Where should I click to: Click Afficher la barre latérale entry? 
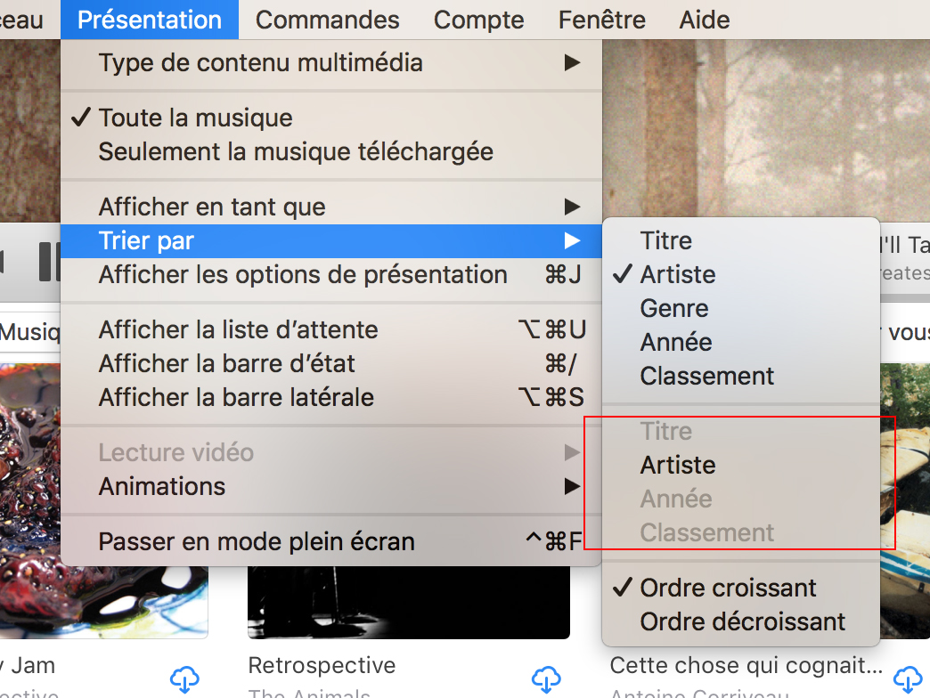click(x=331, y=397)
